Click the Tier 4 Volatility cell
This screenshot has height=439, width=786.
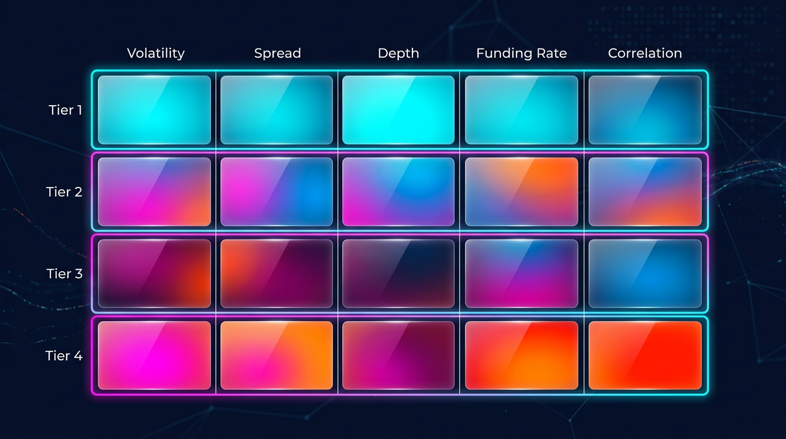pos(154,356)
